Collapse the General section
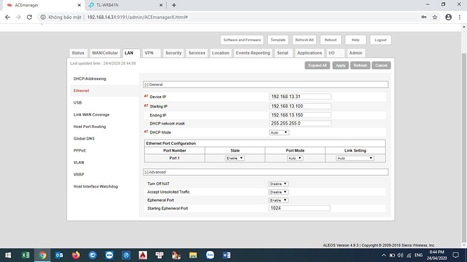467x262 pixels. [147, 85]
